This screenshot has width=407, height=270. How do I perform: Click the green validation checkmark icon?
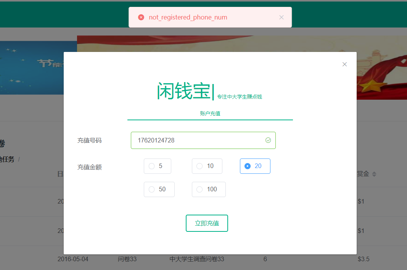[x=268, y=140]
